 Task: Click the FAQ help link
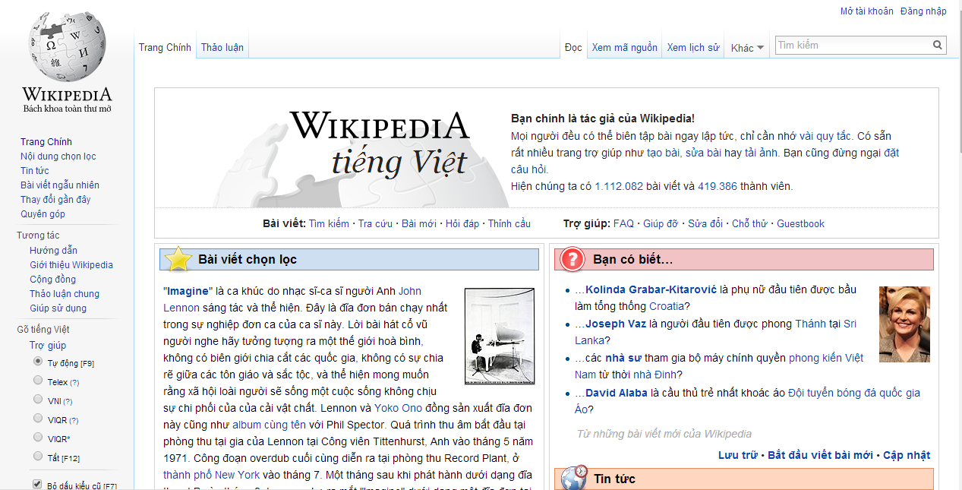(623, 223)
